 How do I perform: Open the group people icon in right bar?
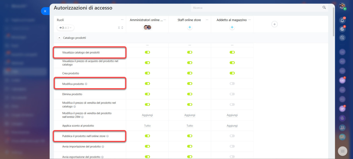pos(342,127)
